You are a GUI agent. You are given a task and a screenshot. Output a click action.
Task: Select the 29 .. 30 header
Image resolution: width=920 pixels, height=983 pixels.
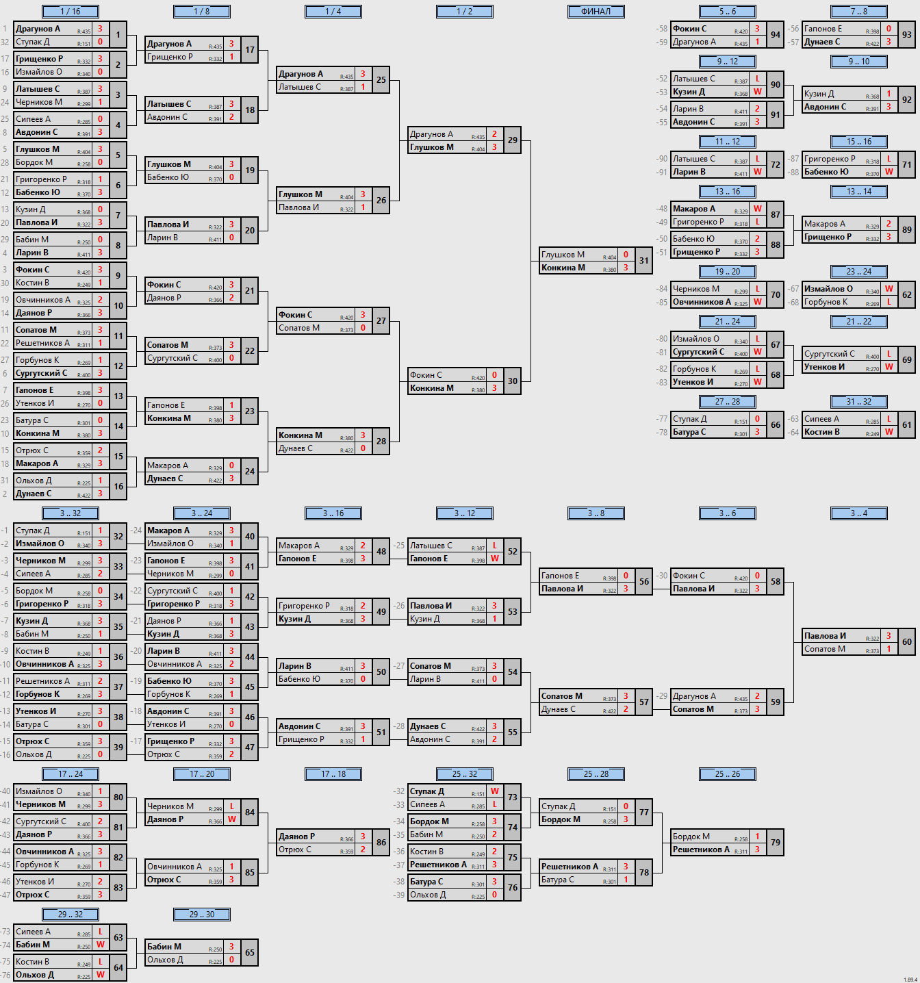pyautogui.click(x=202, y=915)
